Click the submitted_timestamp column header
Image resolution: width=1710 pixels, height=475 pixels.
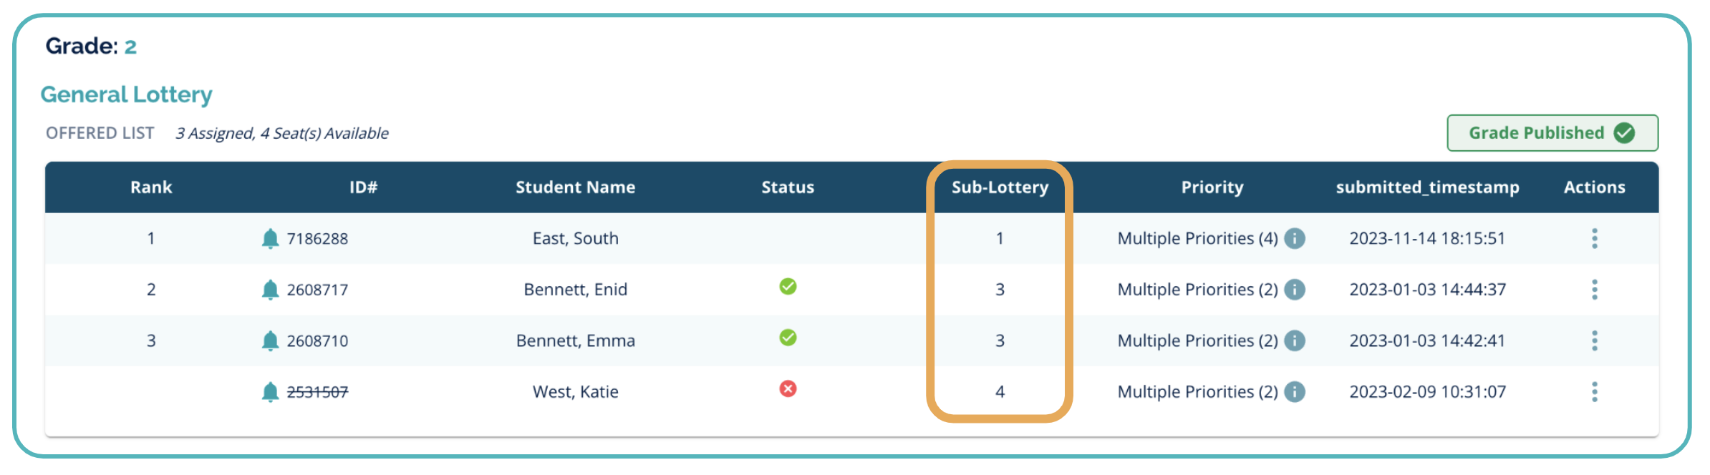coord(1427,187)
